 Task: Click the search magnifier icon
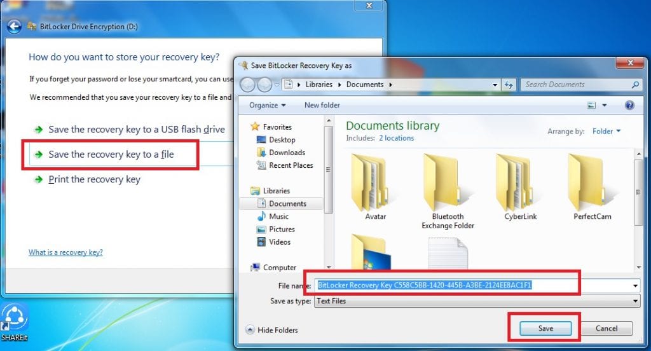coord(635,85)
